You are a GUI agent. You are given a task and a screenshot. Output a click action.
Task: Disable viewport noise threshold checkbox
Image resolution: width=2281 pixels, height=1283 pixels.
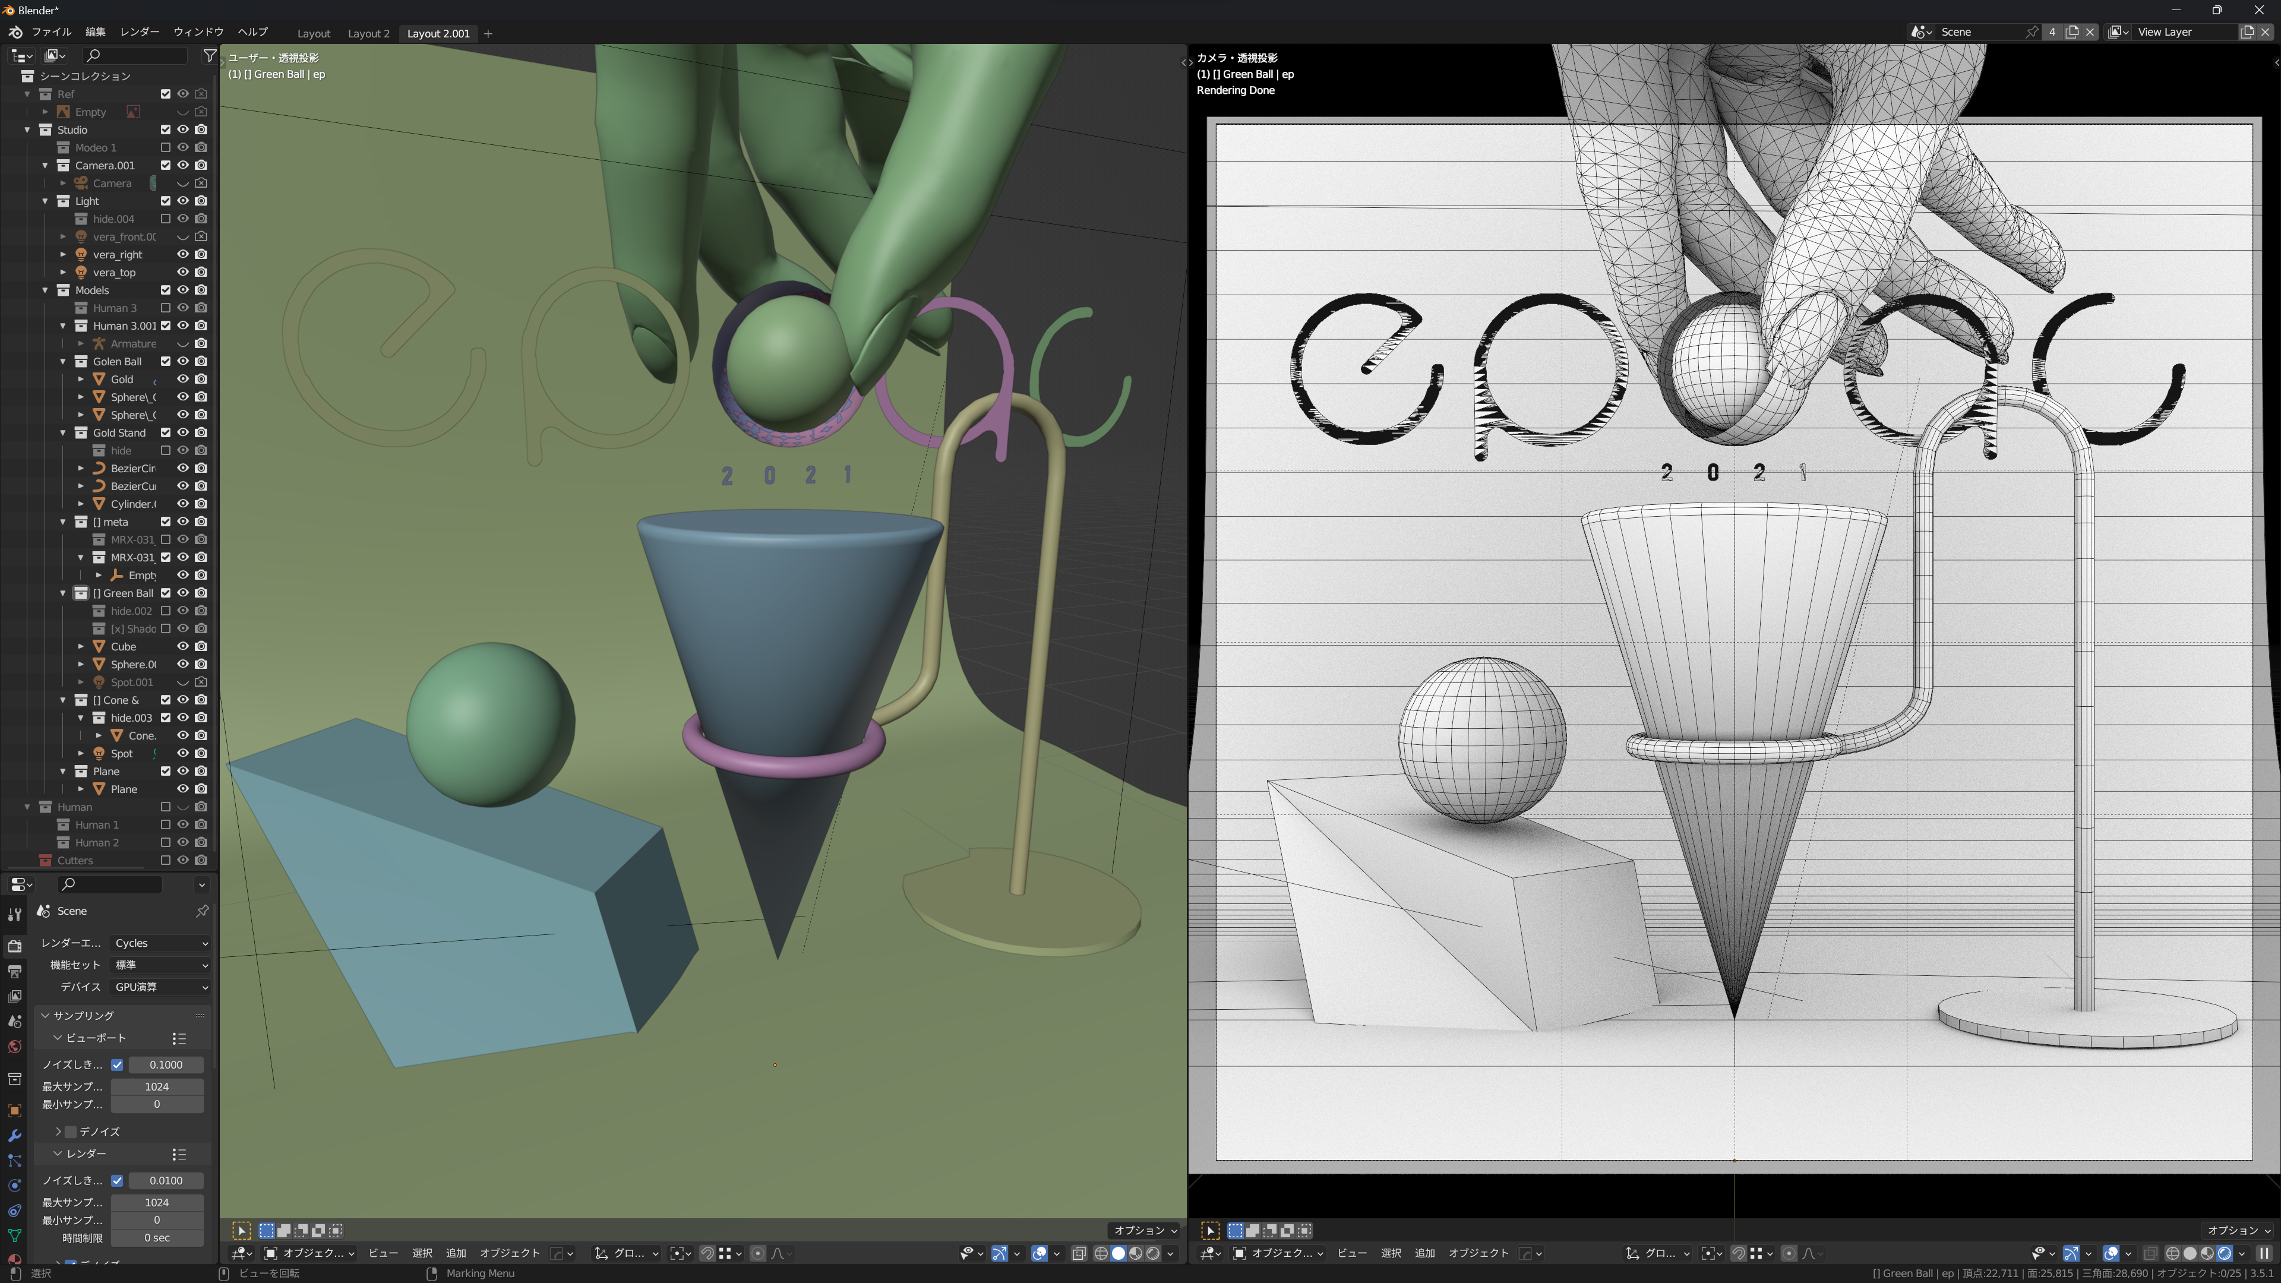[117, 1064]
